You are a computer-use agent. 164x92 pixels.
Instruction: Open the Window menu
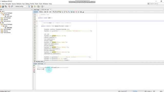coord(46,4)
